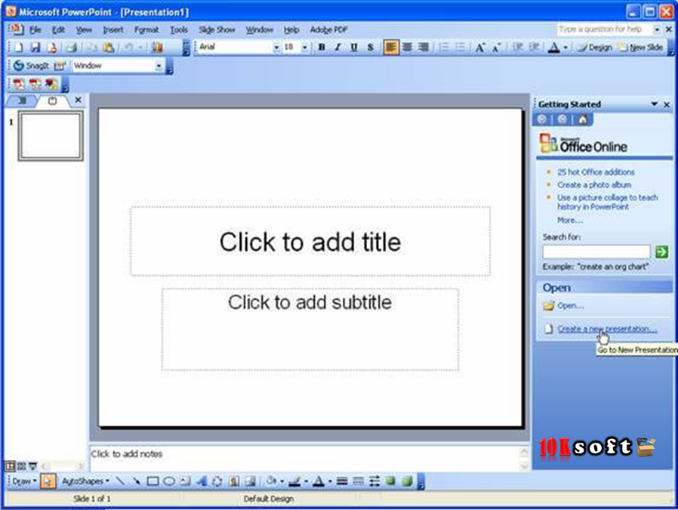The height and width of the screenshot is (510, 678).
Task: Open the Adobe PDF menu
Action: pos(328,30)
